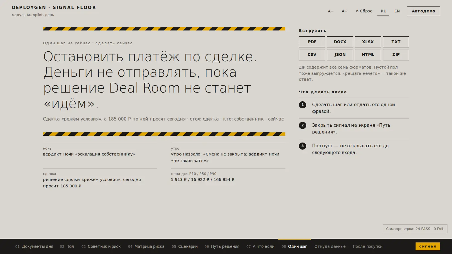
Task: Open tab 02 Пол
Action: click(x=67, y=246)
